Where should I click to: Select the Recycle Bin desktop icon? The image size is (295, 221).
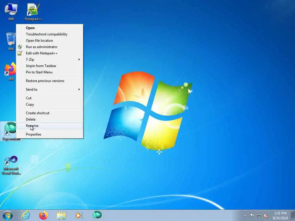tap(11, 41)
